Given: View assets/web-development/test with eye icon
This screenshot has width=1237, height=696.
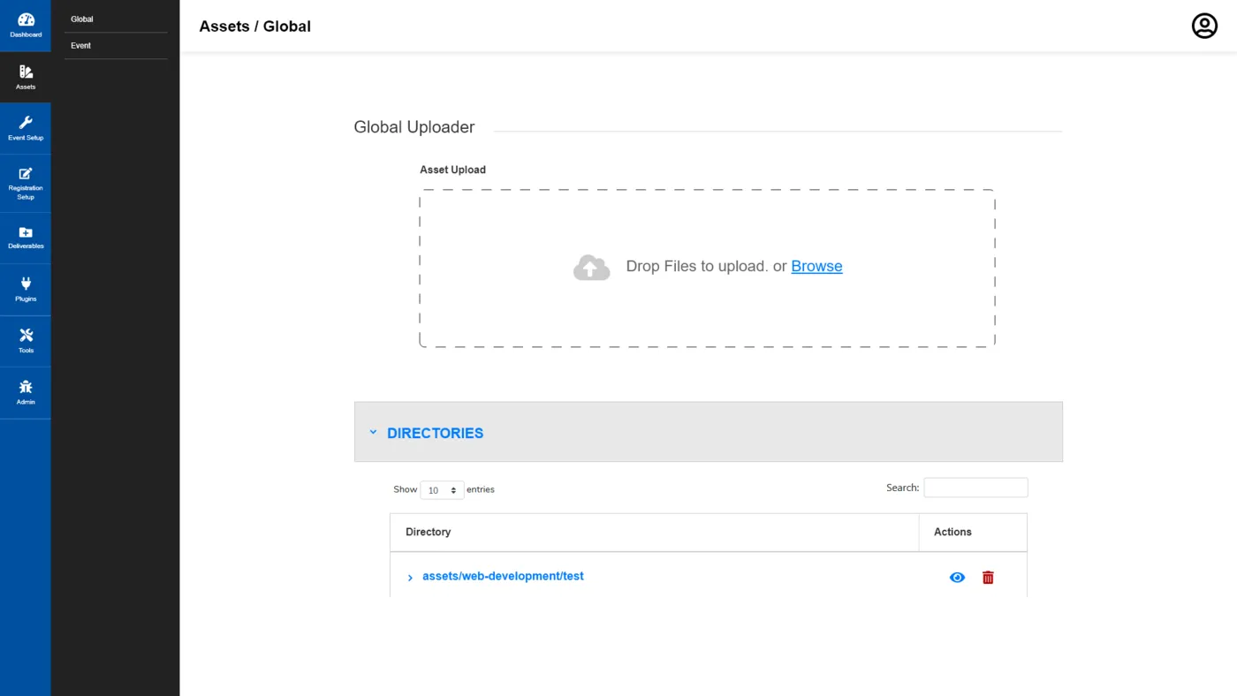Looking at the screenshot, I should (957, 578).
